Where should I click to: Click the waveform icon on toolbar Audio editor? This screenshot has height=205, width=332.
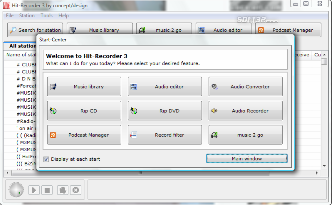201,30
